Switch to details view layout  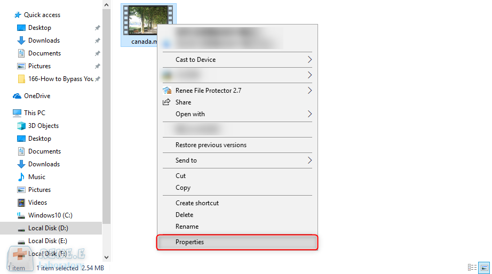tap(472, 267)
